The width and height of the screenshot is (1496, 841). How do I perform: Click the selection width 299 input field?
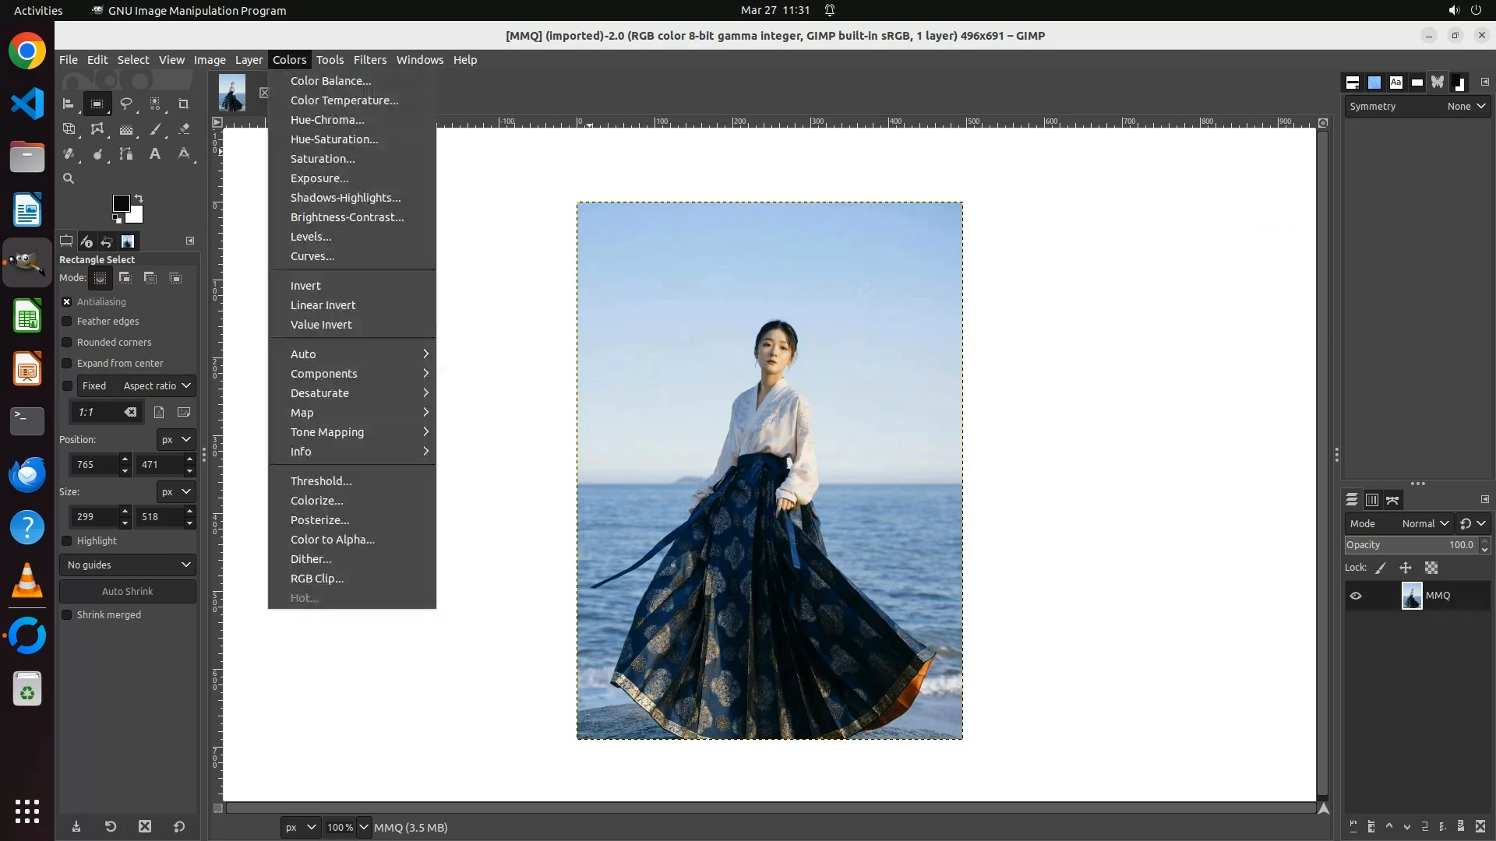(93, 517)
